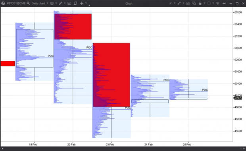Click the 54000 price scale label
The width and height of the screenshot is (246, 151).
click(238, 48)
